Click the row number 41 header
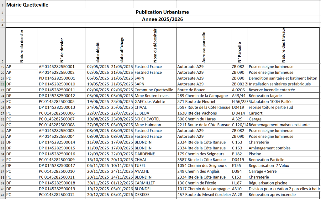This screenshot has height=199, width=321. coord(3,195)
